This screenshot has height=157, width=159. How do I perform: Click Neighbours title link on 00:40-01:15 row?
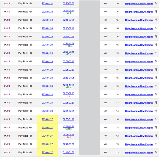pos(139,37)
